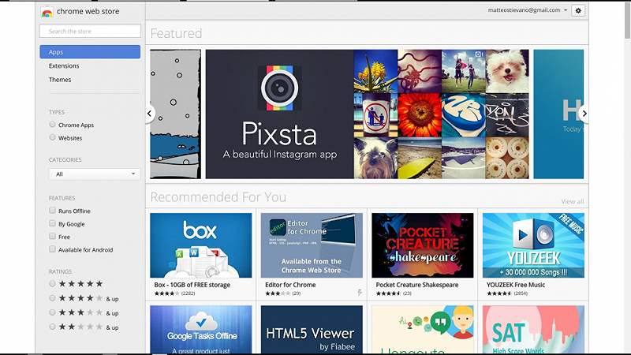Screen dimensions: 631x355
Task: Open Box 10GB free storage thumbnail
Action: click(x=201, y=245)
